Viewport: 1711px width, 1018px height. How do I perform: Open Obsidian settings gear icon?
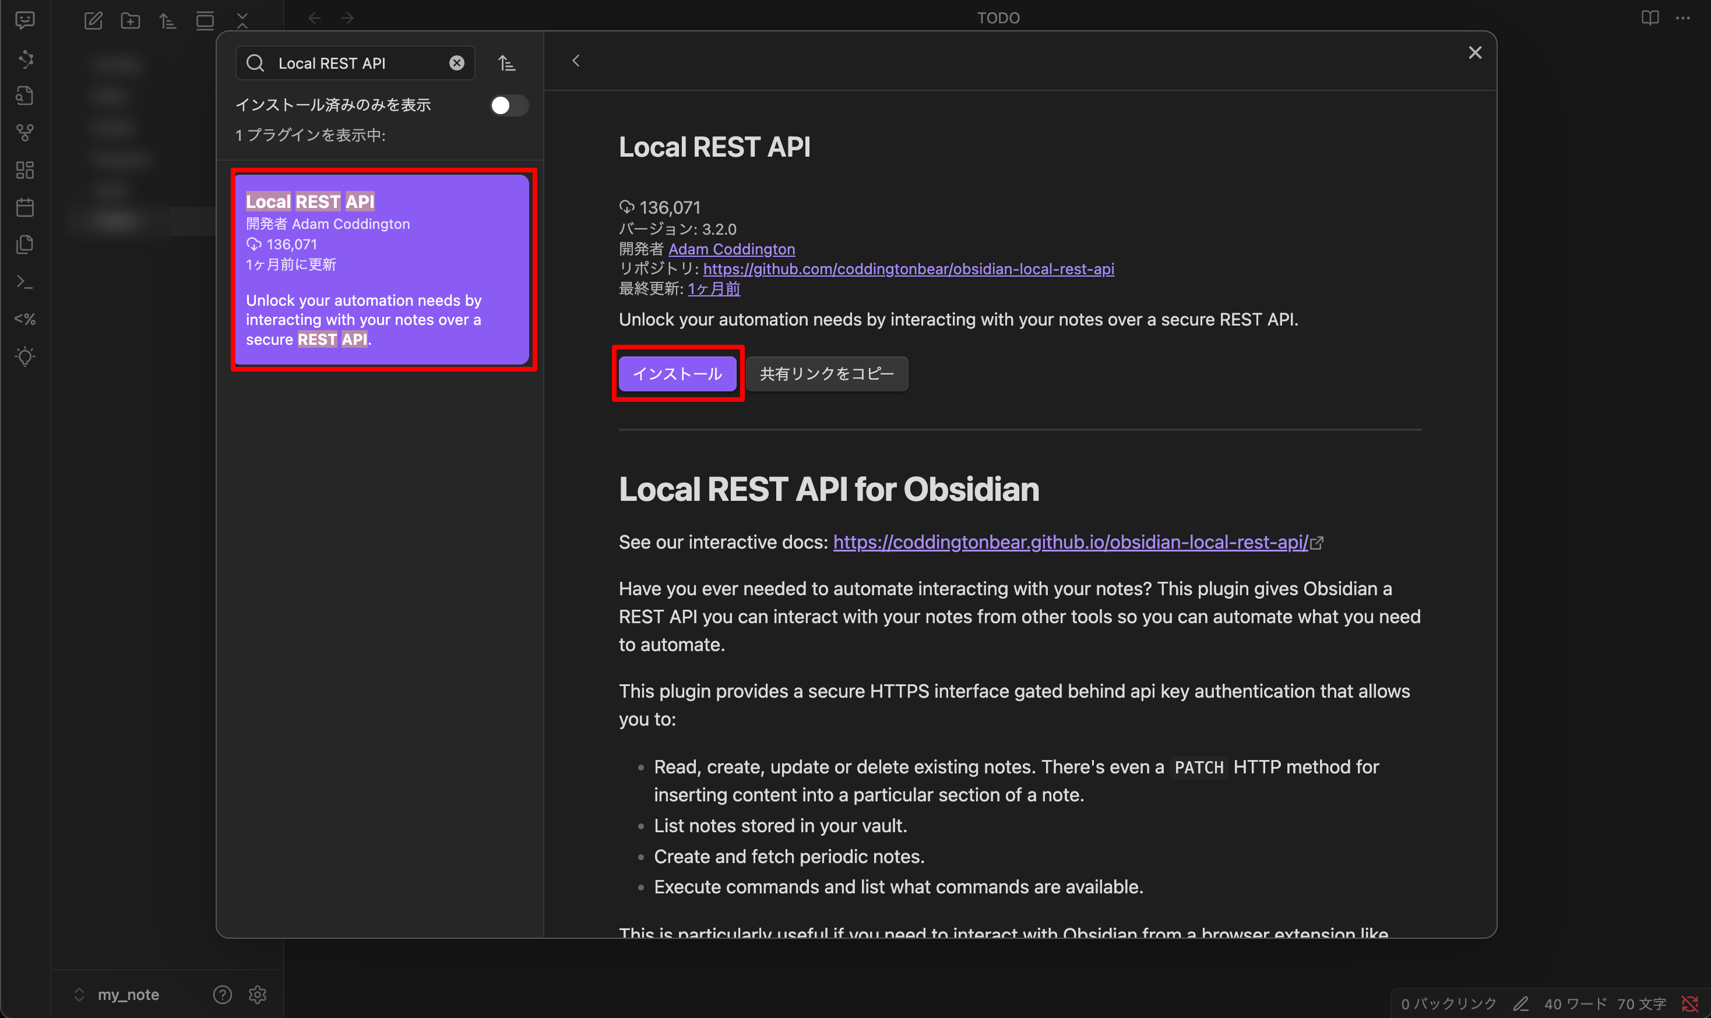(x=258, y=995)
